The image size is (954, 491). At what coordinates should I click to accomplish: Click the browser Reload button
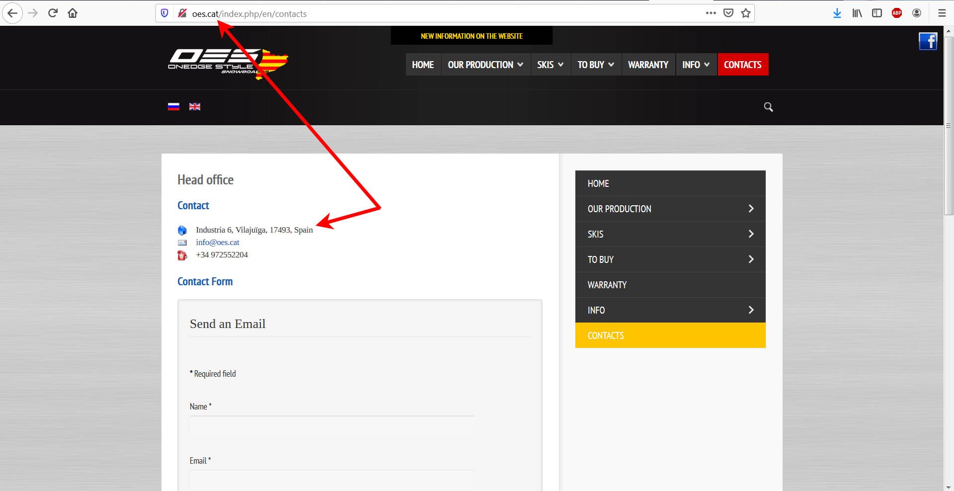(x=53, y=13)
